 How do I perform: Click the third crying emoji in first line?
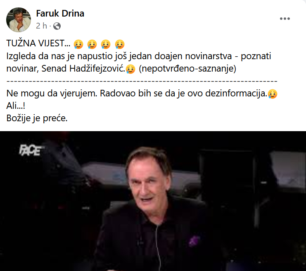106,44
